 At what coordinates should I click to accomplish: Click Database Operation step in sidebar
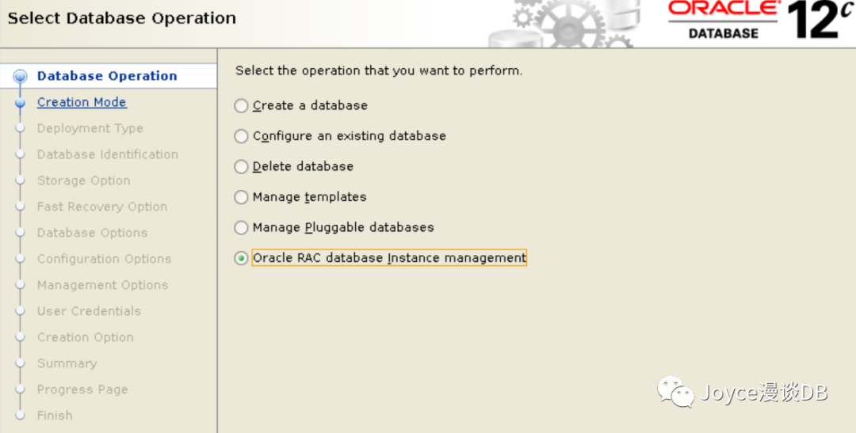pyautogui.click(x=107, y=76)
